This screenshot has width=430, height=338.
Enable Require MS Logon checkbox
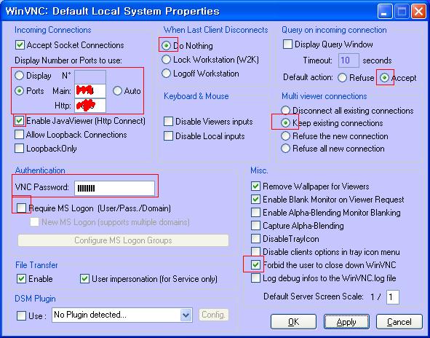pos(21,208)
